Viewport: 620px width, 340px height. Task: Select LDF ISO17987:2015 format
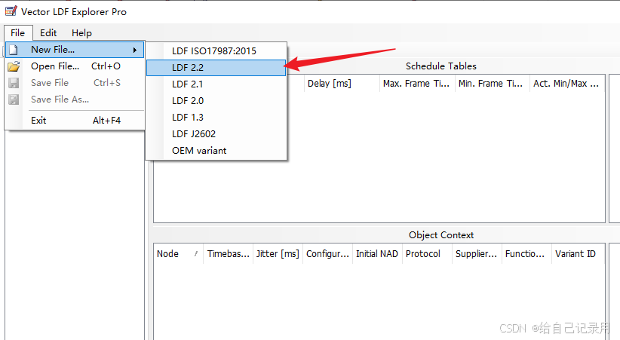216,51
